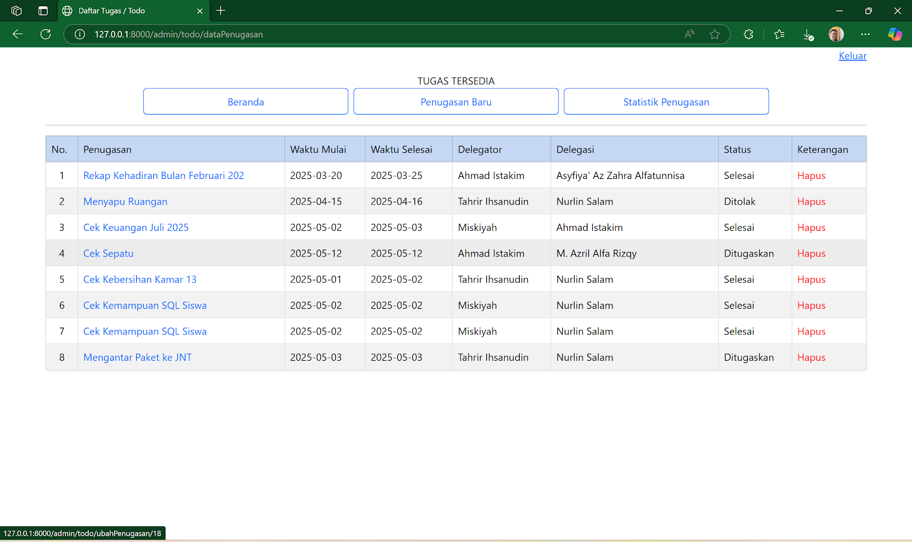Open browser Settings and more menu
This screenshot has height=542, width=912.
click(865, 34)
